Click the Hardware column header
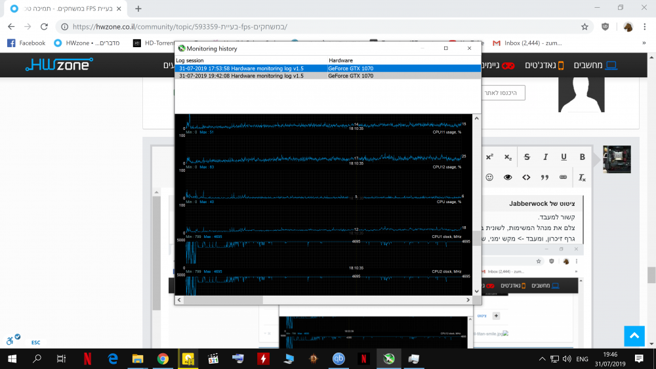Viewport: 656px width, 369px height. pyautogui.click(x=403, y=60)
